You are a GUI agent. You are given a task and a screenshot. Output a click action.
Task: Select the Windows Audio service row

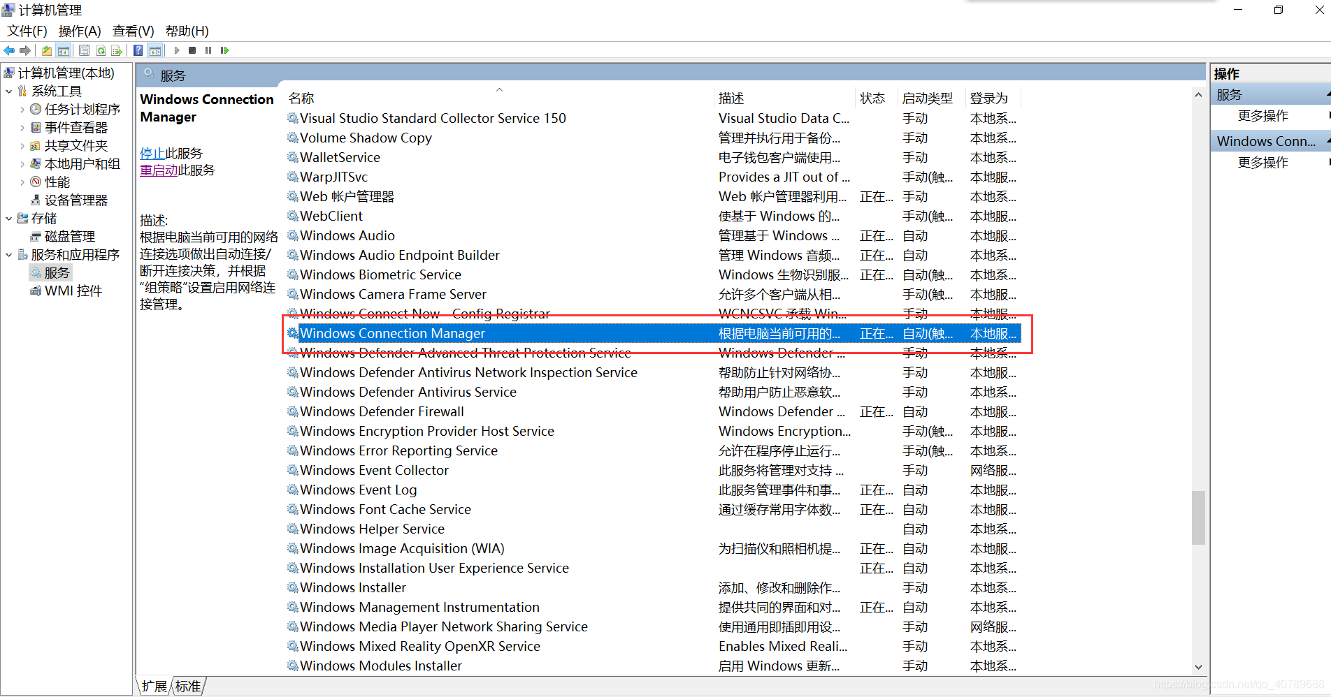tap(653, 235)
